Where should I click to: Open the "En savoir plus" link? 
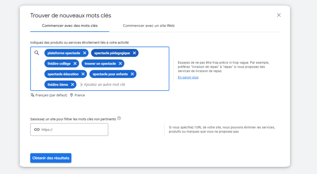coord(188,77)
